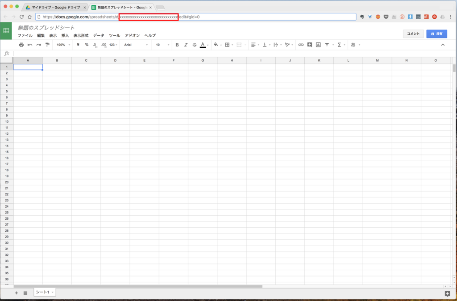Go to Sheets home via green icon
This screenshot has height=301, width=457.
click(6, 31)
